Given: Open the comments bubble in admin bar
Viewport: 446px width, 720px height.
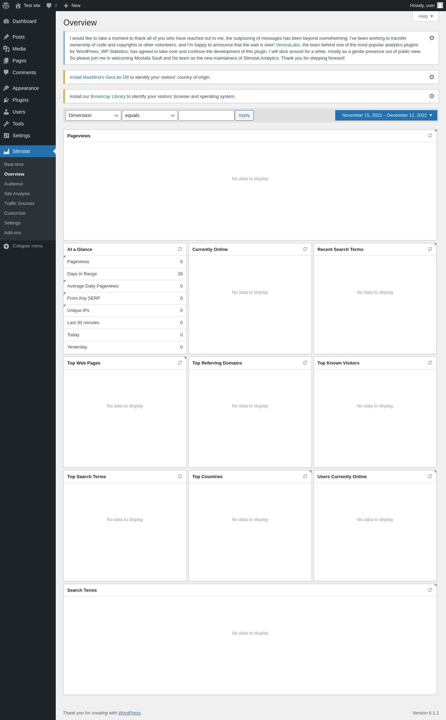Looking at the screenshot, I should 52,6.
